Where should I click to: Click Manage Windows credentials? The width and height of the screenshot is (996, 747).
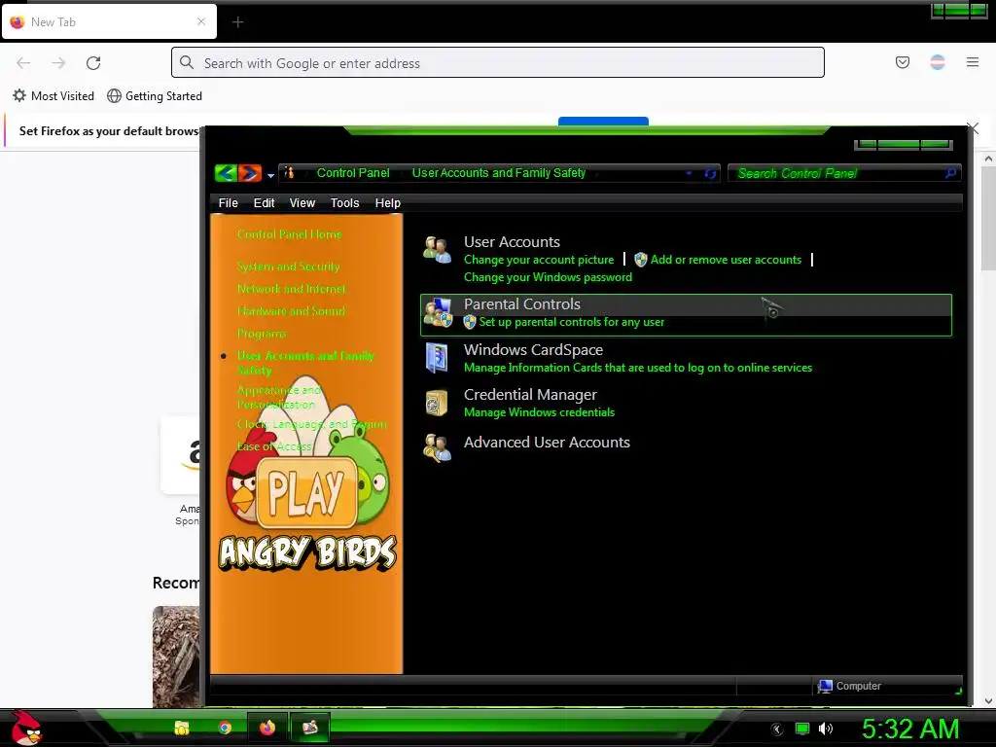pos(539,412)
